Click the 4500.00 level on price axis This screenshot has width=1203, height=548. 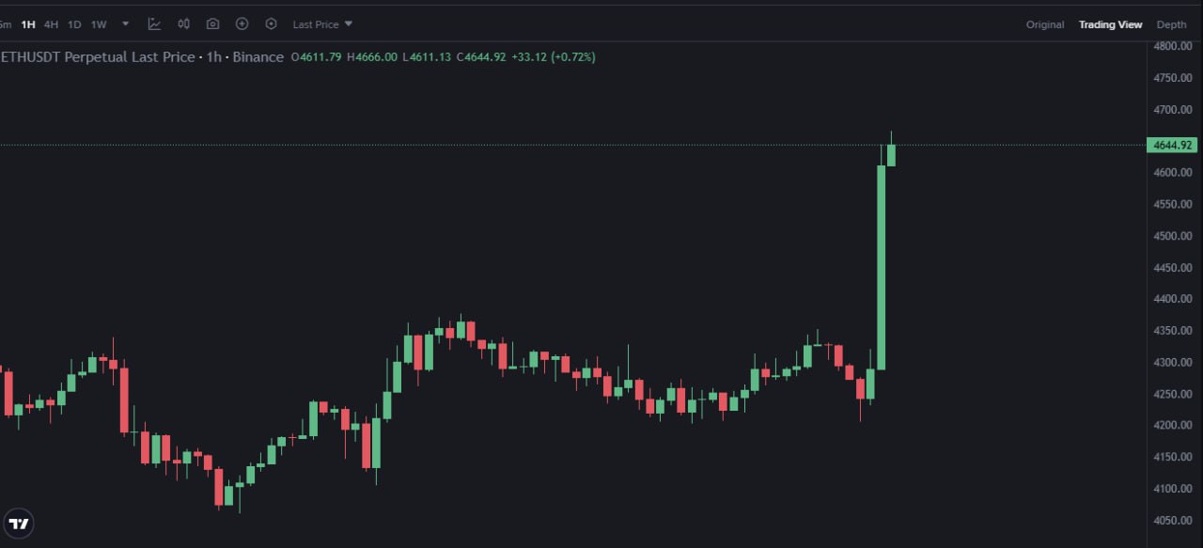[x=1173, y=236]
